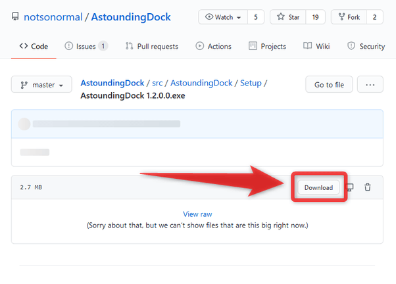Go to AstoundingDock root in breadcrumb
396x284 pixels.
coord(112,83)
